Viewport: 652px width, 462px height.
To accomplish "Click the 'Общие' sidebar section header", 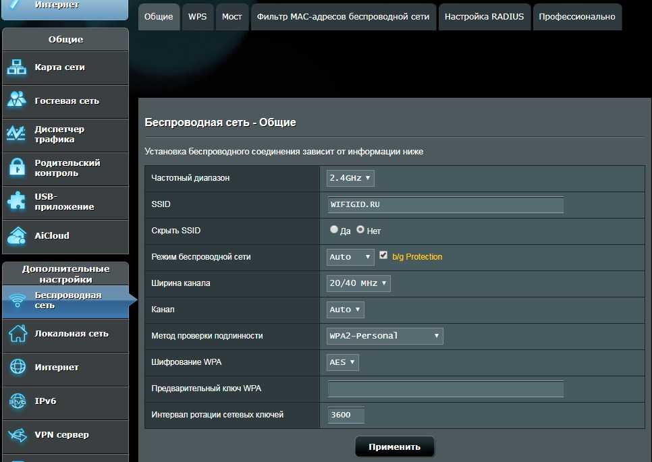I will pyautogui.click(x=65, y=40).
